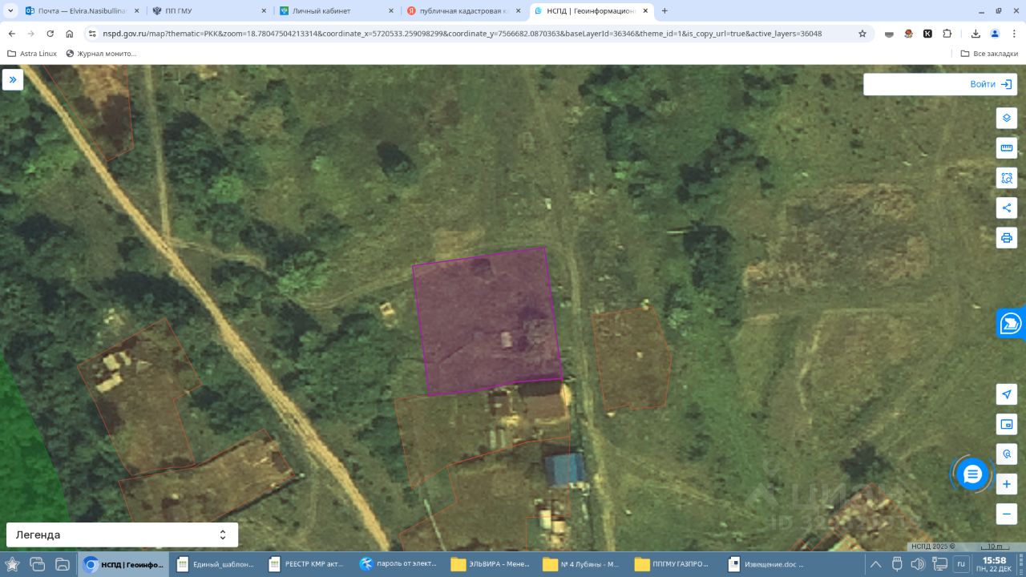Open the mini-map overview tool
The width and height of the screenshot is (1026, 577).
(1007, 424)
